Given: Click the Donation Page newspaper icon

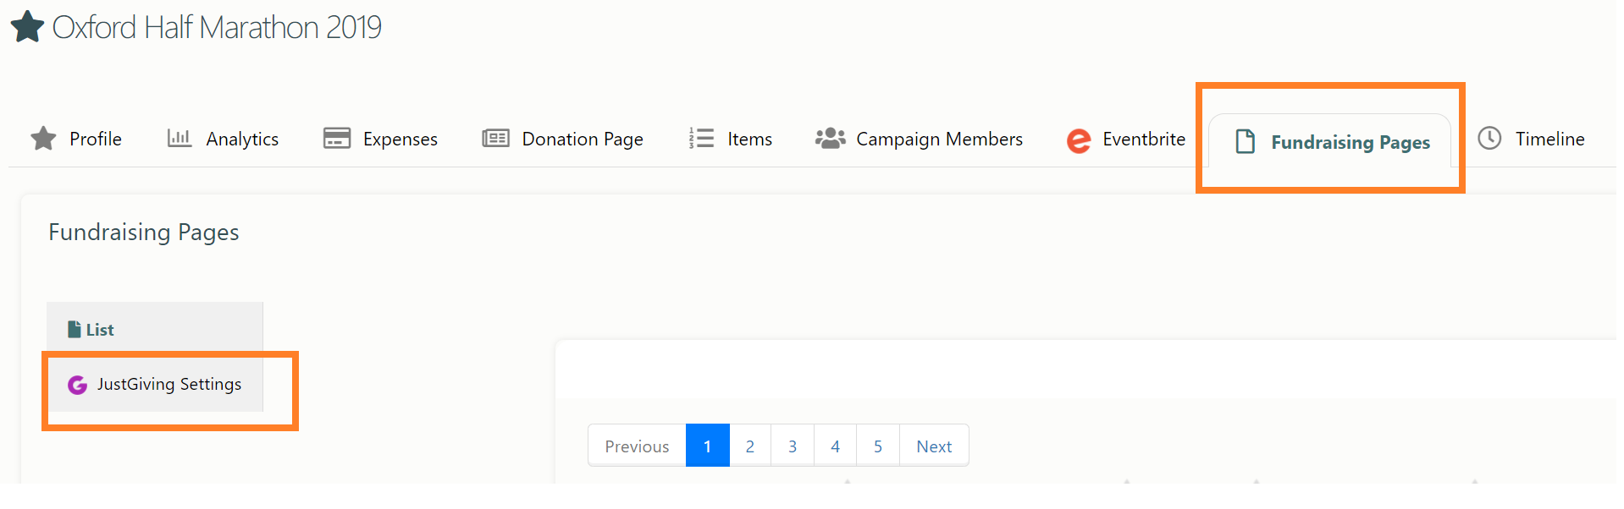Looking at the screenshot, I should click(495, 138).
